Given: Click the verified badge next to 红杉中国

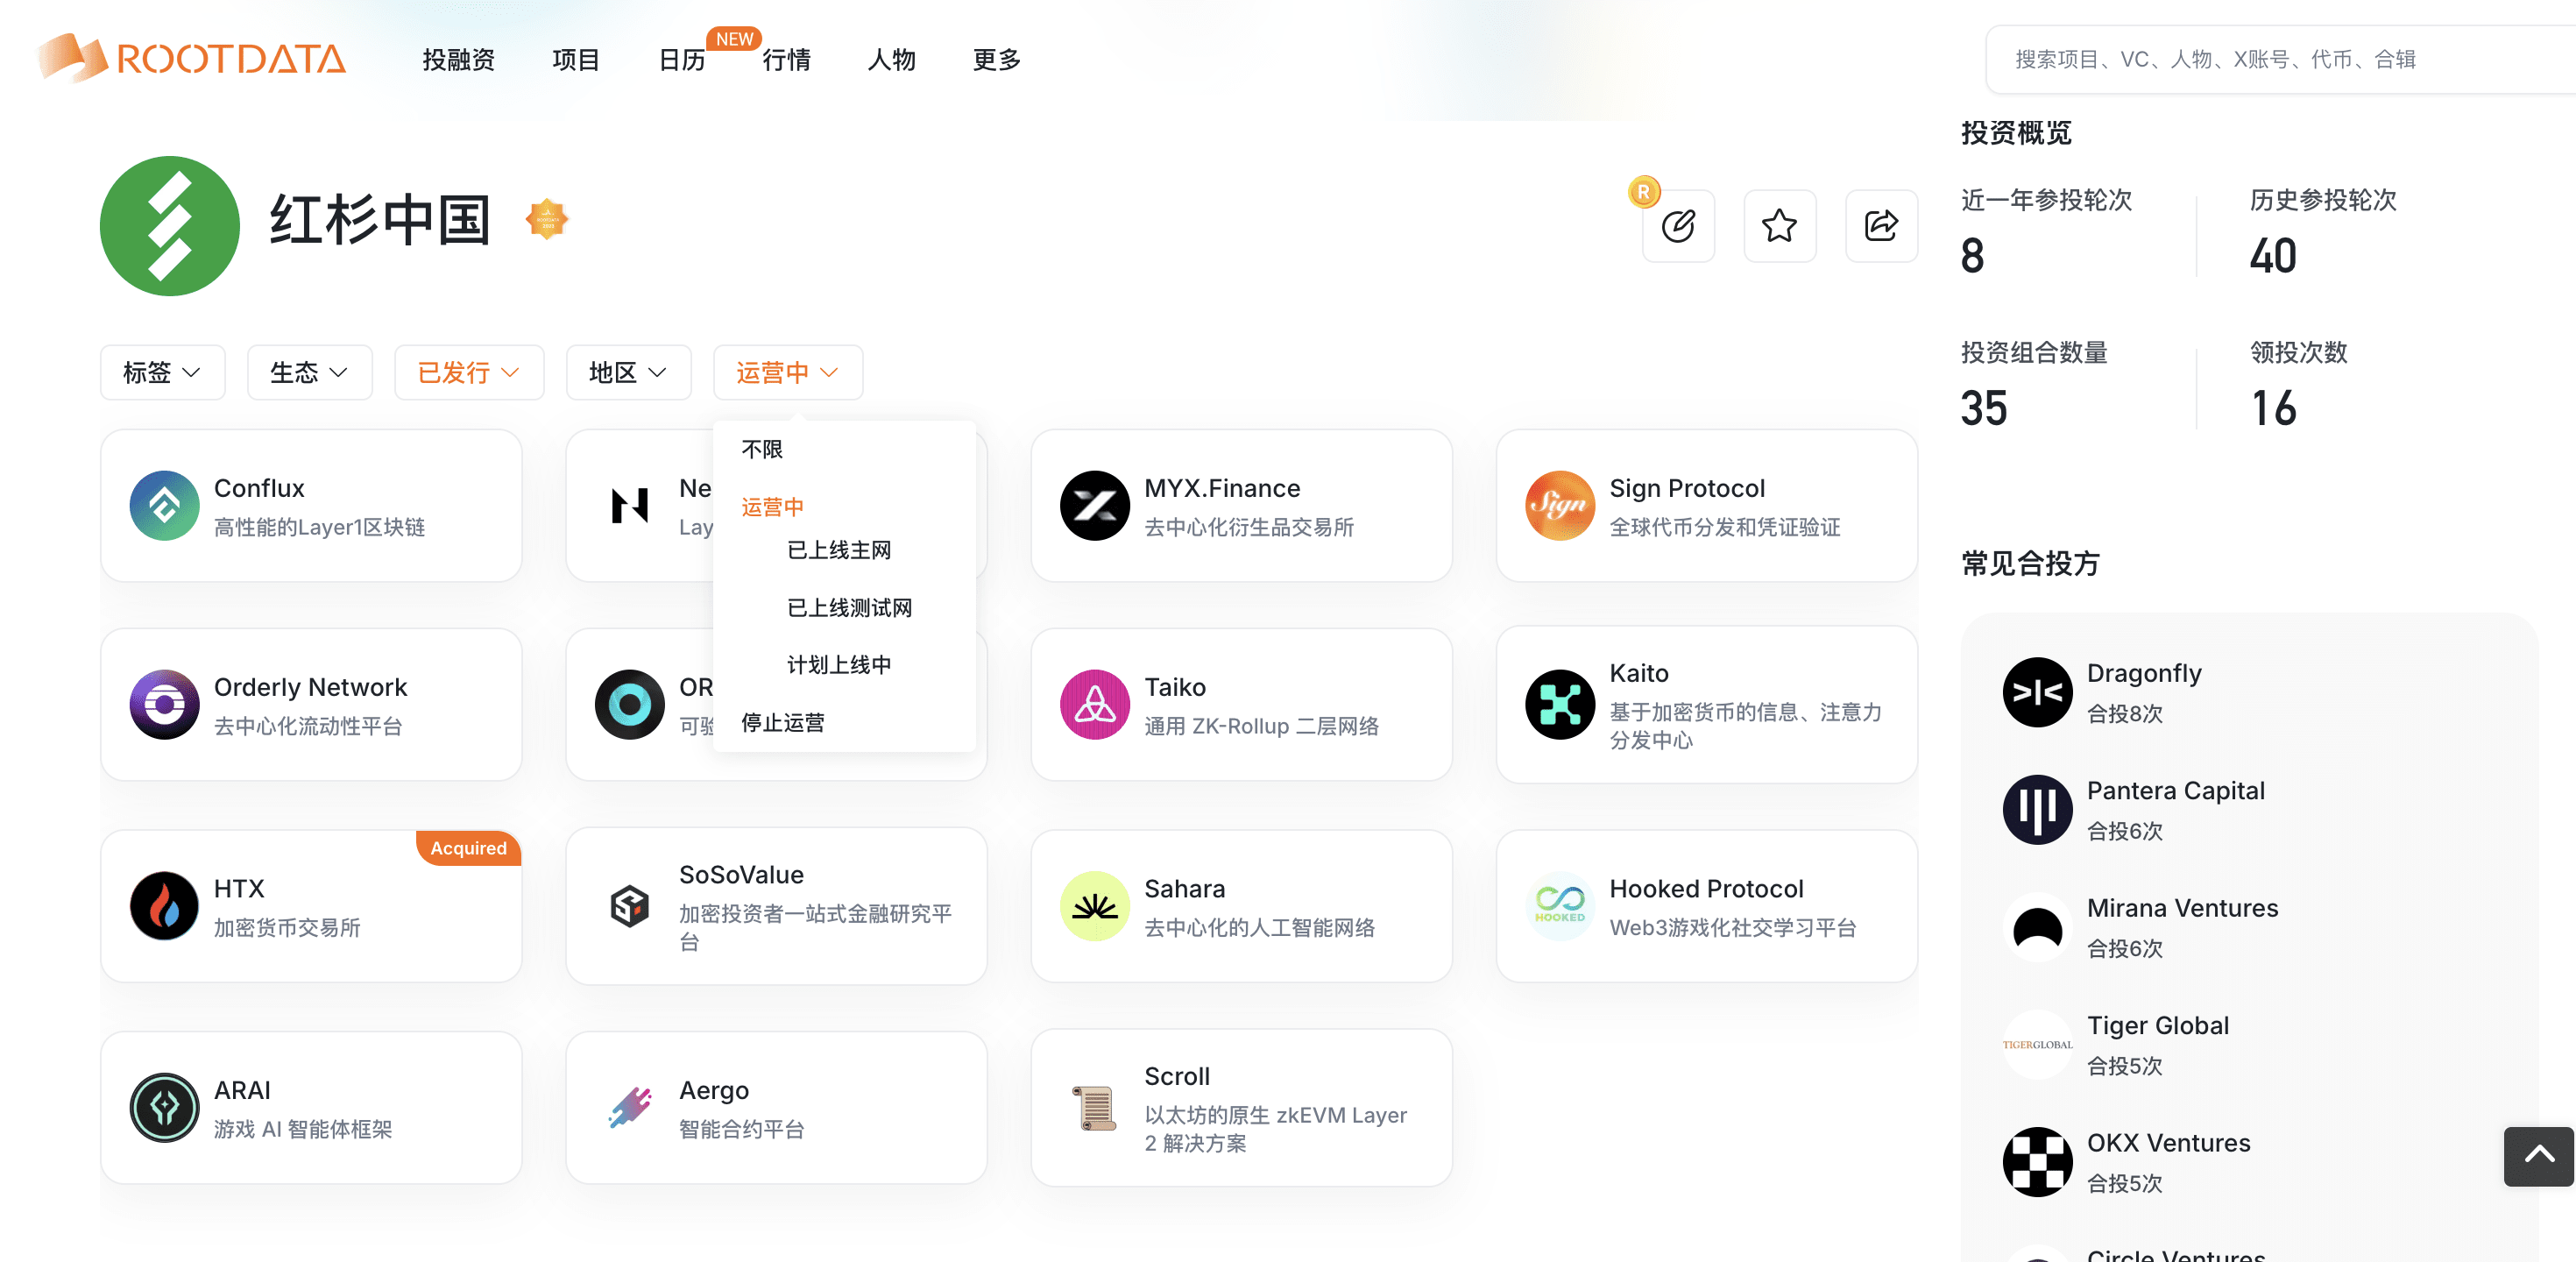Looking at the screenshot, I should tap(547, 219).
